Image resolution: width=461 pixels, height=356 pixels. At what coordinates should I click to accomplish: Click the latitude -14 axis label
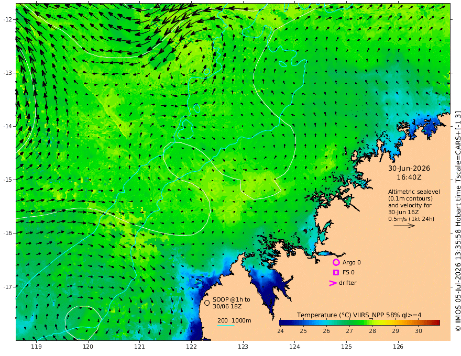coord(8,126)
